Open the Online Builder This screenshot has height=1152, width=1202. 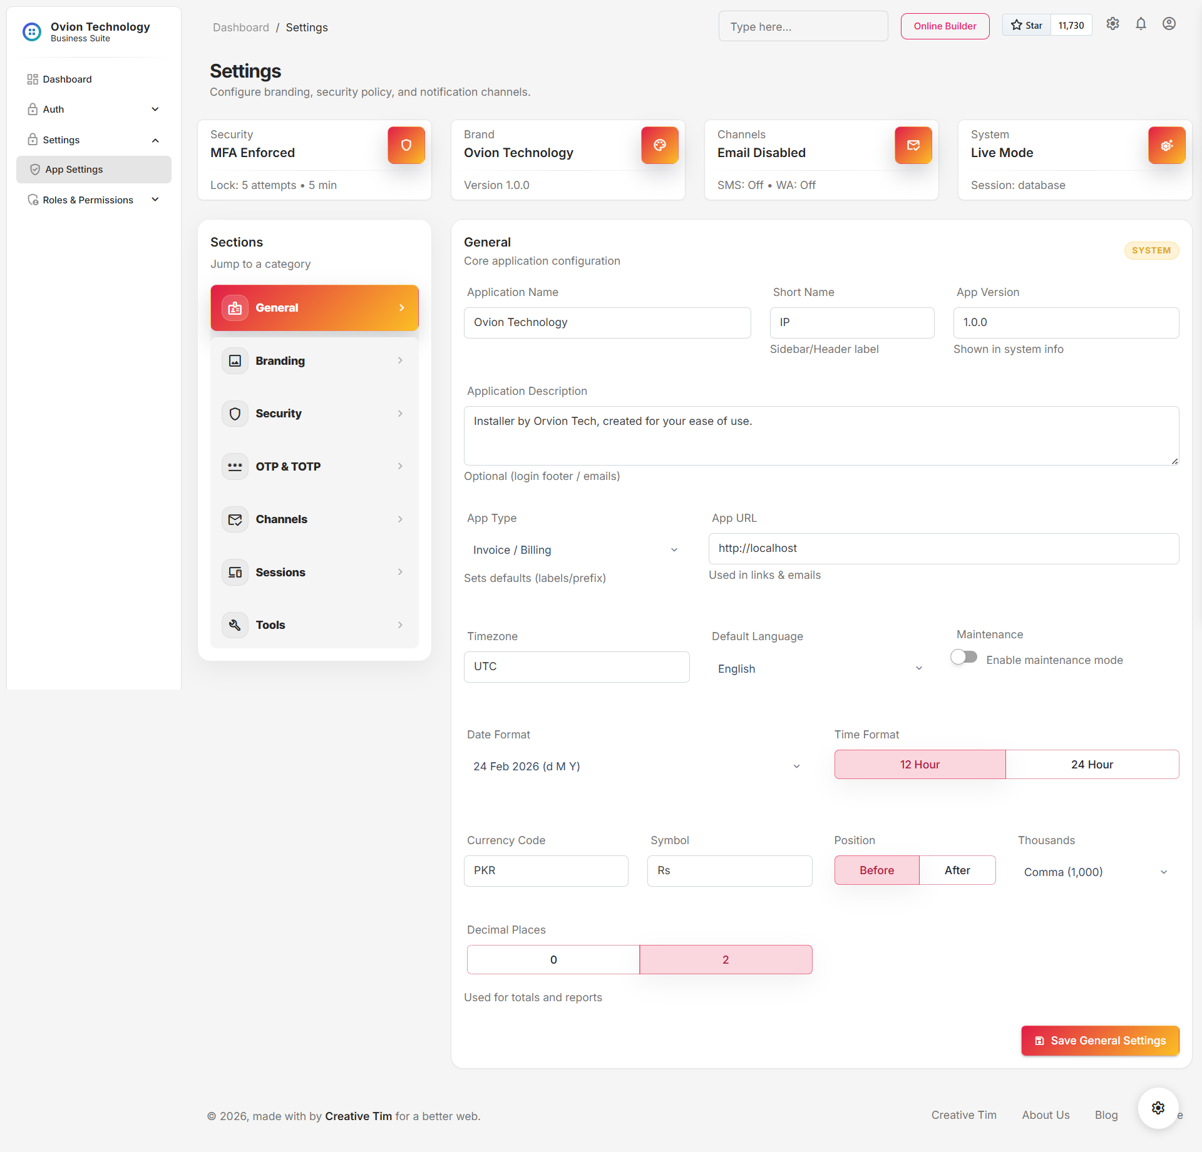click(945, 26)
